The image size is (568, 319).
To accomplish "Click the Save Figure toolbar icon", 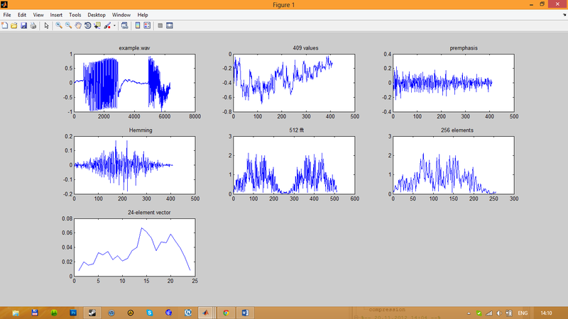I will pos(23,26).
